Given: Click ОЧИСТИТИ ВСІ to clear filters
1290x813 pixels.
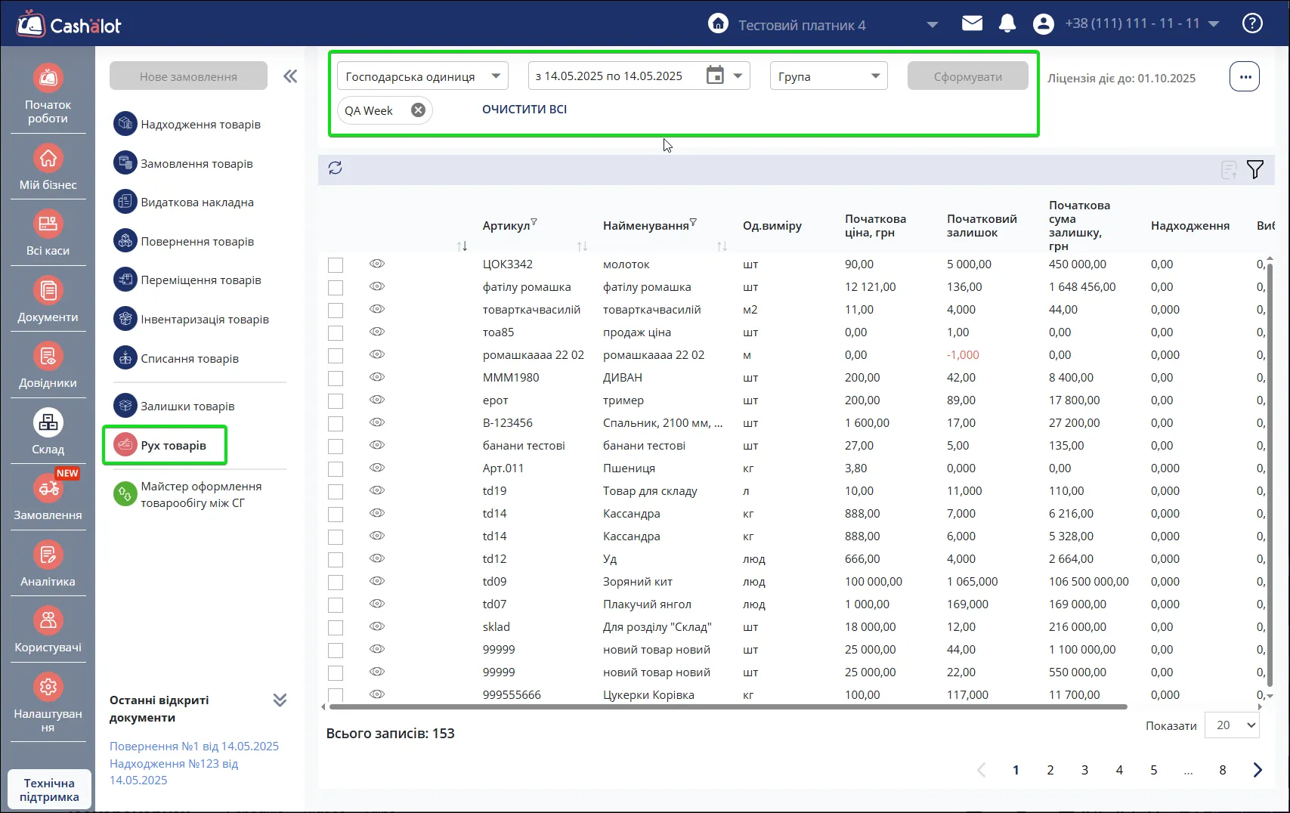Looking at the screenshot, I should (524, 110).
